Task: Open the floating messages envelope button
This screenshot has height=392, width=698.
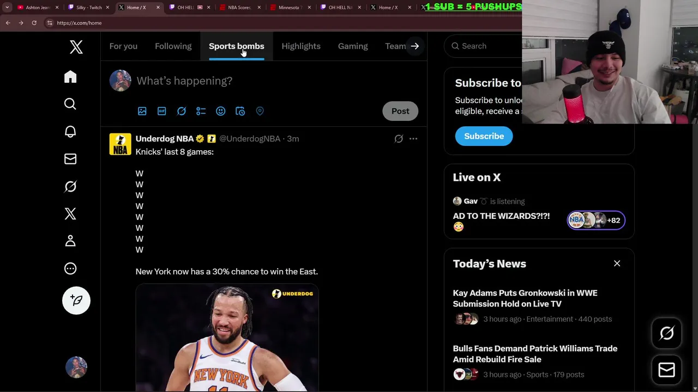Action: (667, 370)
